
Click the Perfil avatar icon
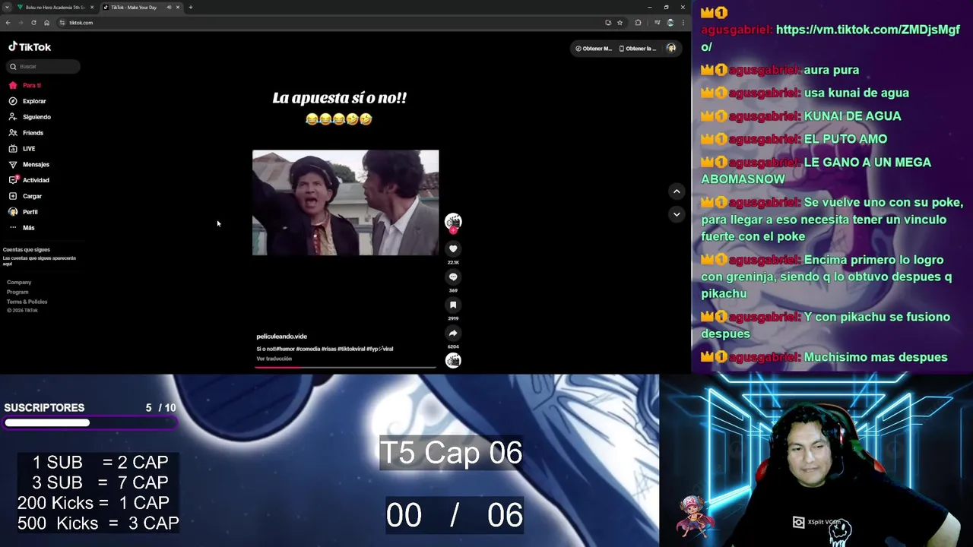(x=13, y=212)
